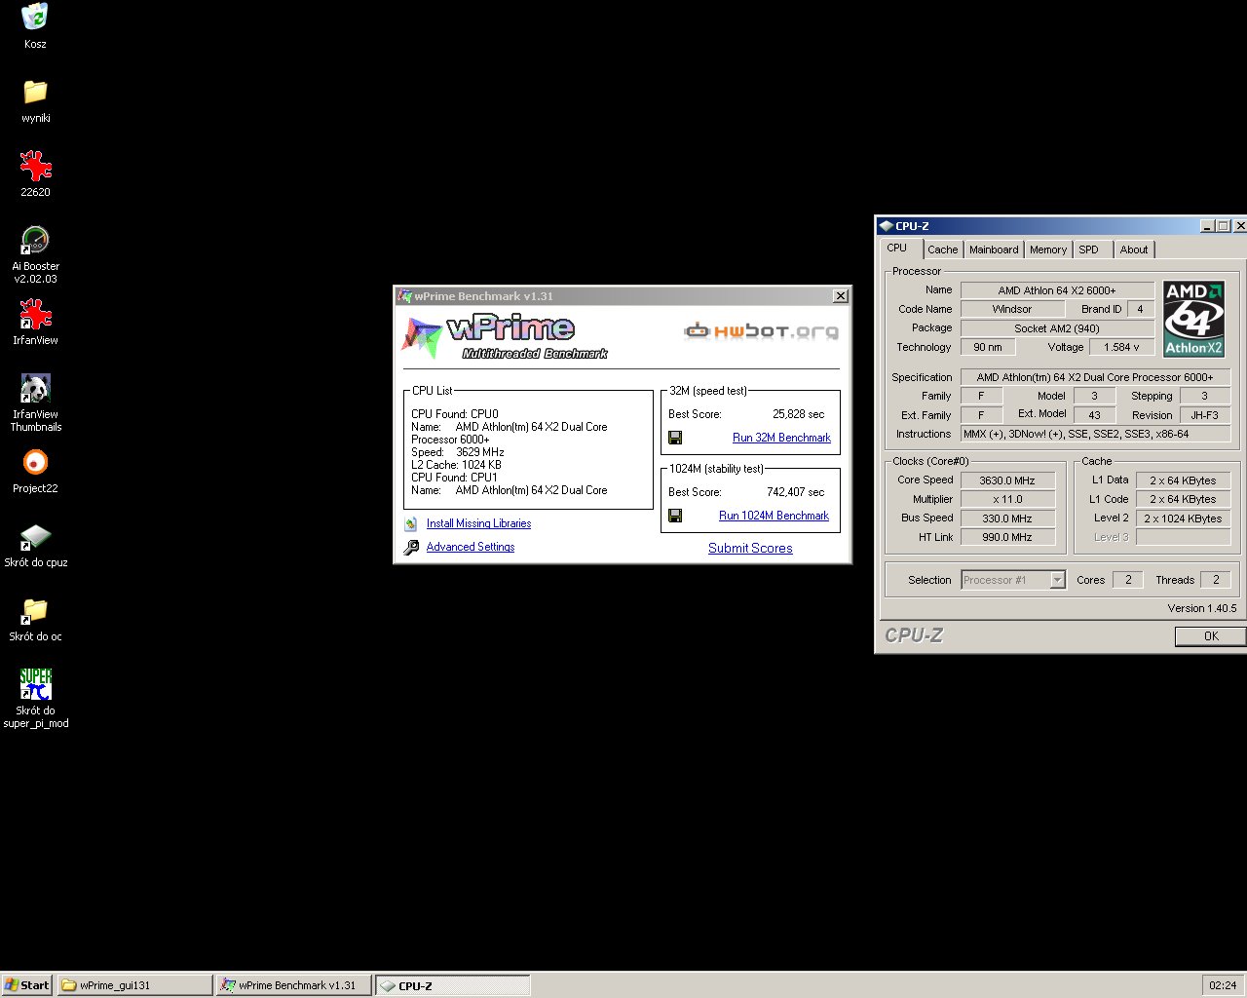Click the save icon for 1024M score
Viewport: 1247px width, 998px height.
(675, 516)
